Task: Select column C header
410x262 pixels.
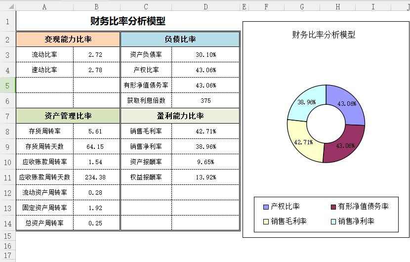Action: 146,7
